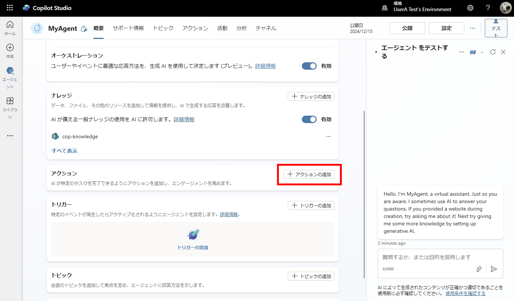Click the send arrow icon in chat
This screenshot has width=514, height=301.
[x=494, y=269]
